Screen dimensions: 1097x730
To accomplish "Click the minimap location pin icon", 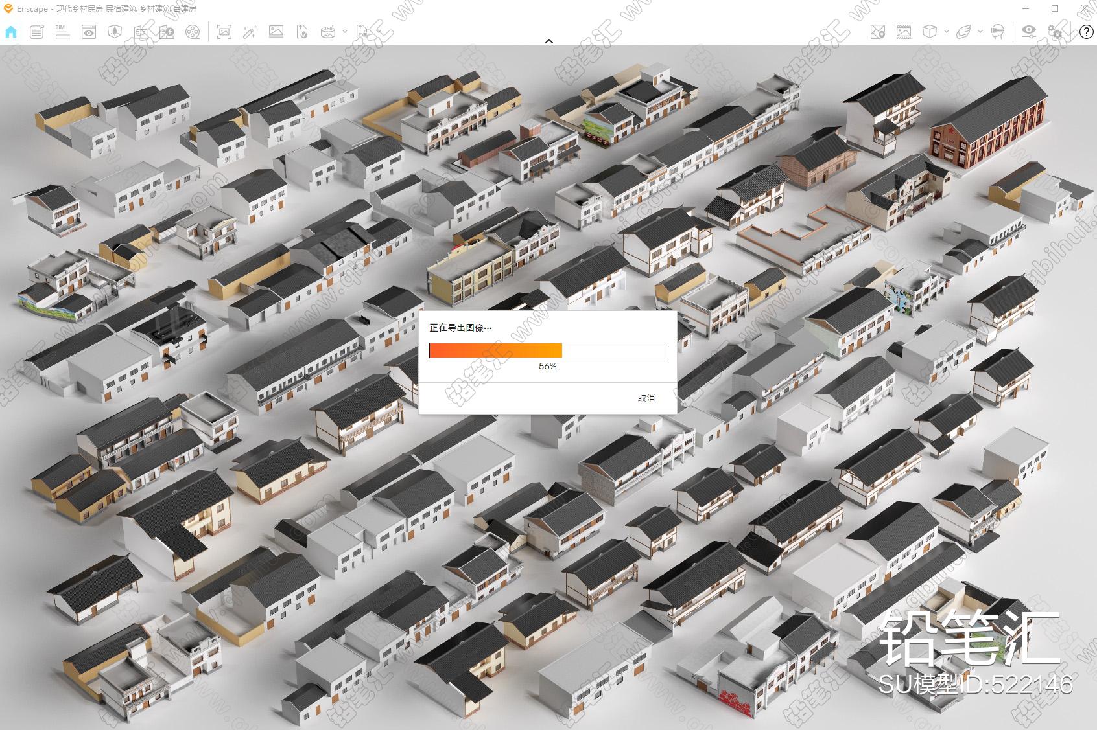I will click(877, 31).
